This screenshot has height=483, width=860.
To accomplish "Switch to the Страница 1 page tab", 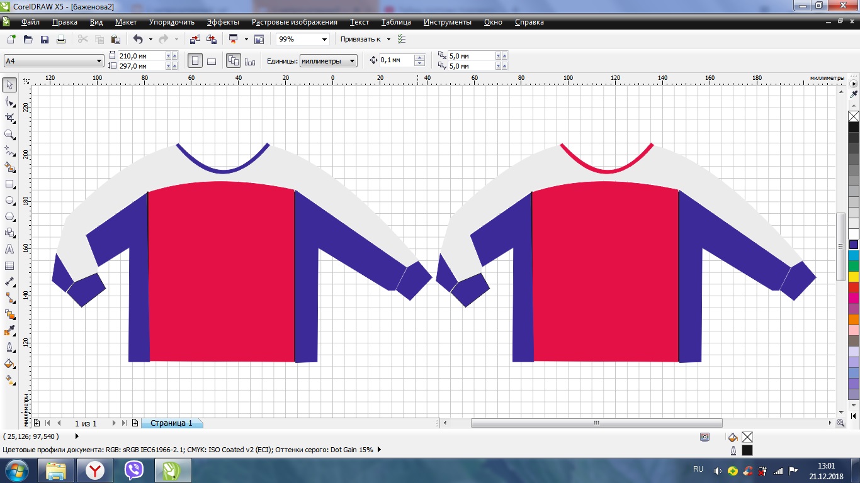I will coord(171,423).
